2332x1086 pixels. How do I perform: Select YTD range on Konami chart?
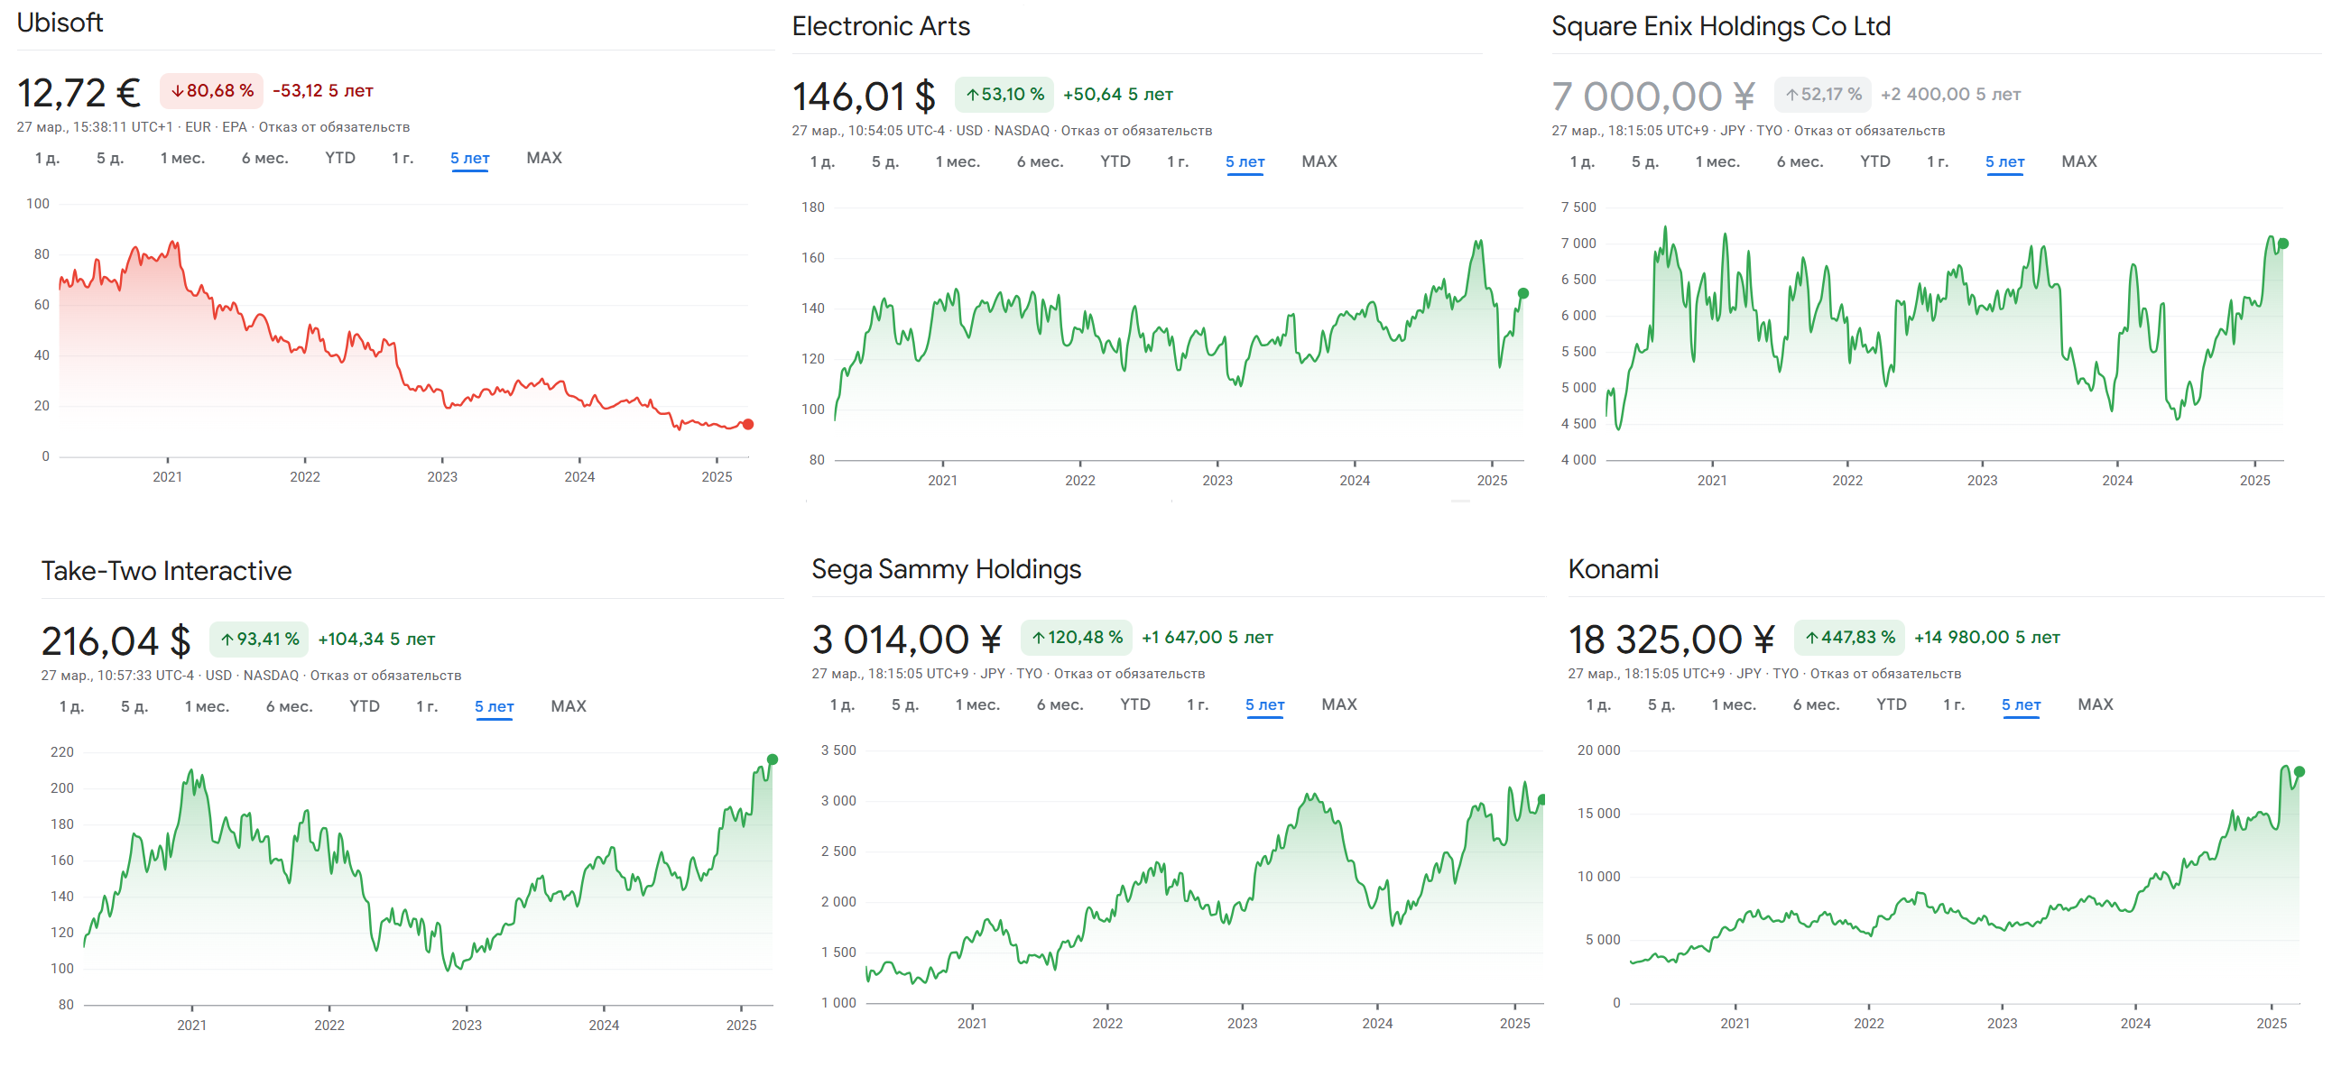pos(1892,704)
